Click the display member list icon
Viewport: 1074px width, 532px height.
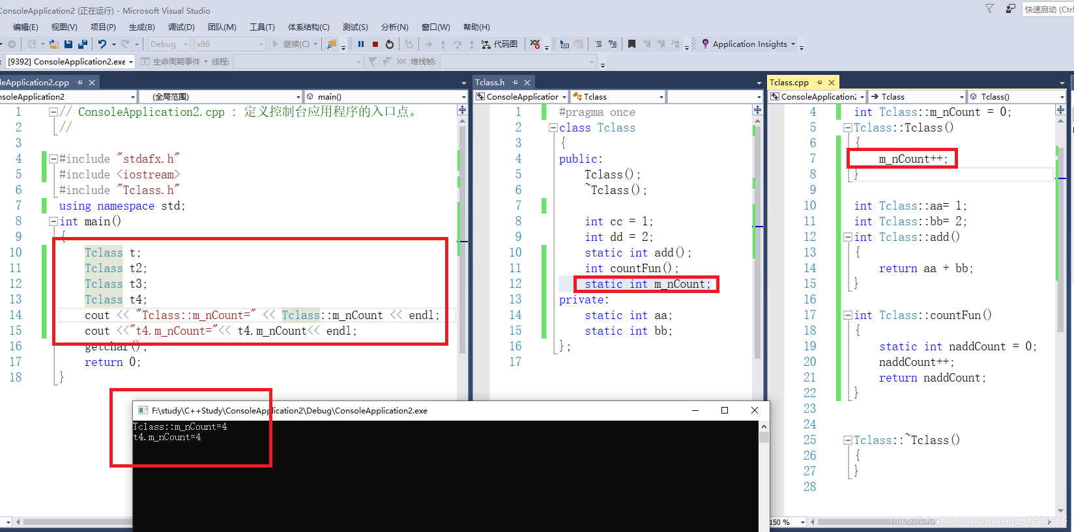click(x=564, y=44)
